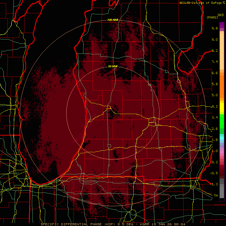Click the NEXLAB-College of DuPage header text

pyautogui.click(x=200, y=3)
